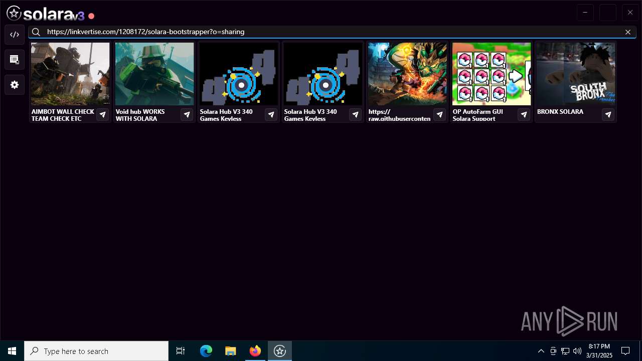Open the OP AutoFarm GUI pokeball thumbnail
Image resolution: width=642 pixels, height=361 pixels.
(492, 74)
